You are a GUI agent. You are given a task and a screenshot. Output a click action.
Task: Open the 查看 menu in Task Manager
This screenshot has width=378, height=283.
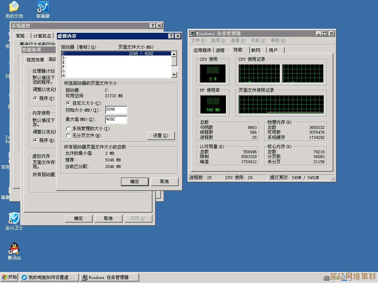(237, 41)
